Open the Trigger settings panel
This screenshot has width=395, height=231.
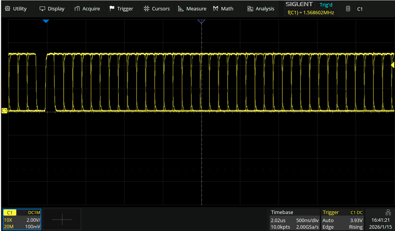point(342,219)
